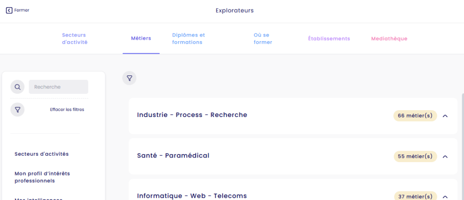The height and width of the screenshot is (200, 464).
Task: Click the 66 métier(s) badge
Action: [x=415, y=116]
